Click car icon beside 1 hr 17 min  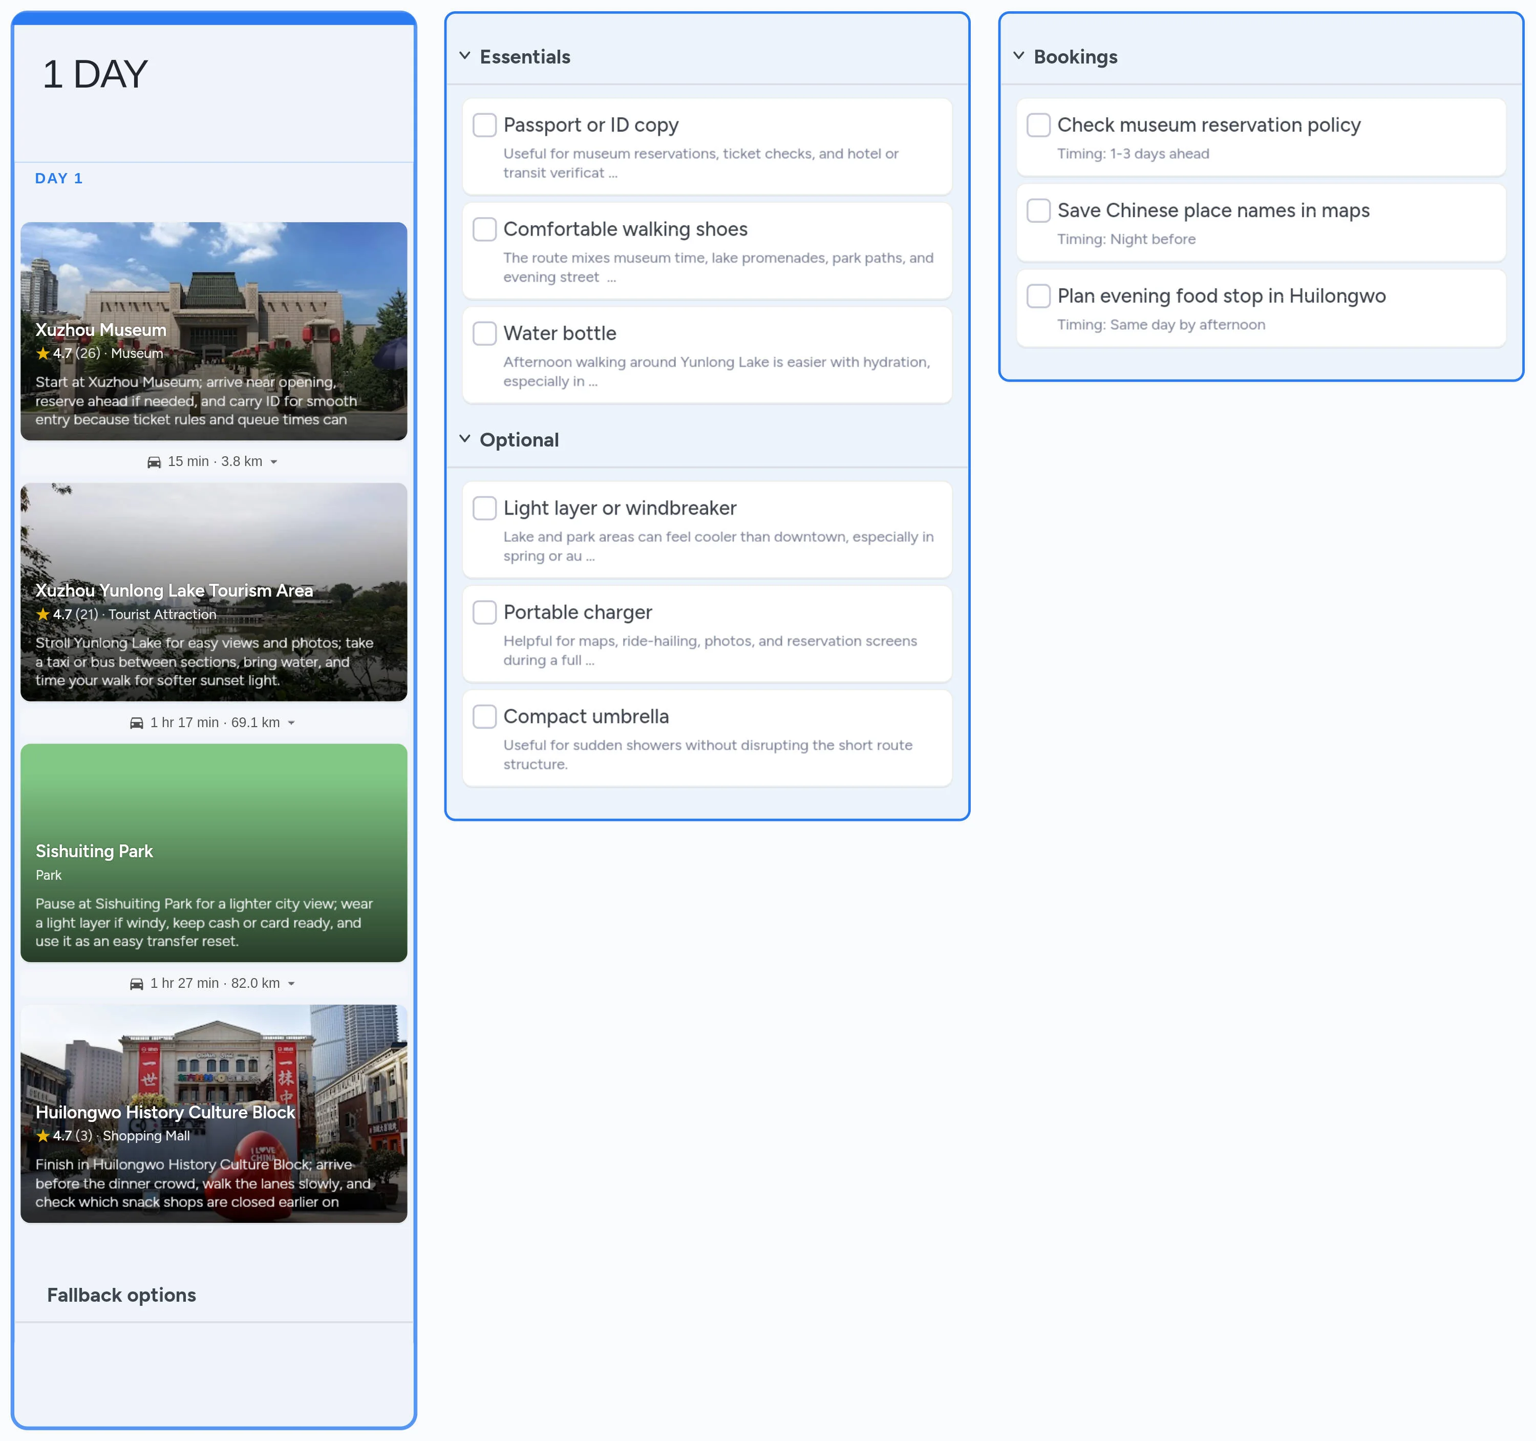(137, 723)
